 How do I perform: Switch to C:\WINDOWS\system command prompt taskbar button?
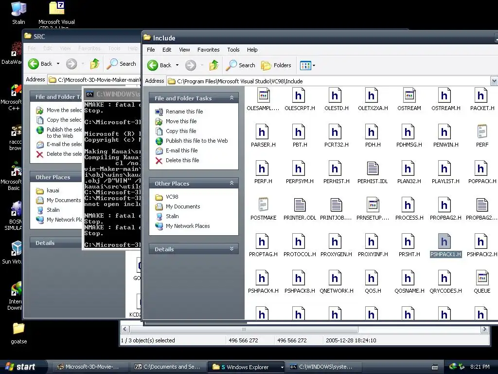tap(323, 367)
